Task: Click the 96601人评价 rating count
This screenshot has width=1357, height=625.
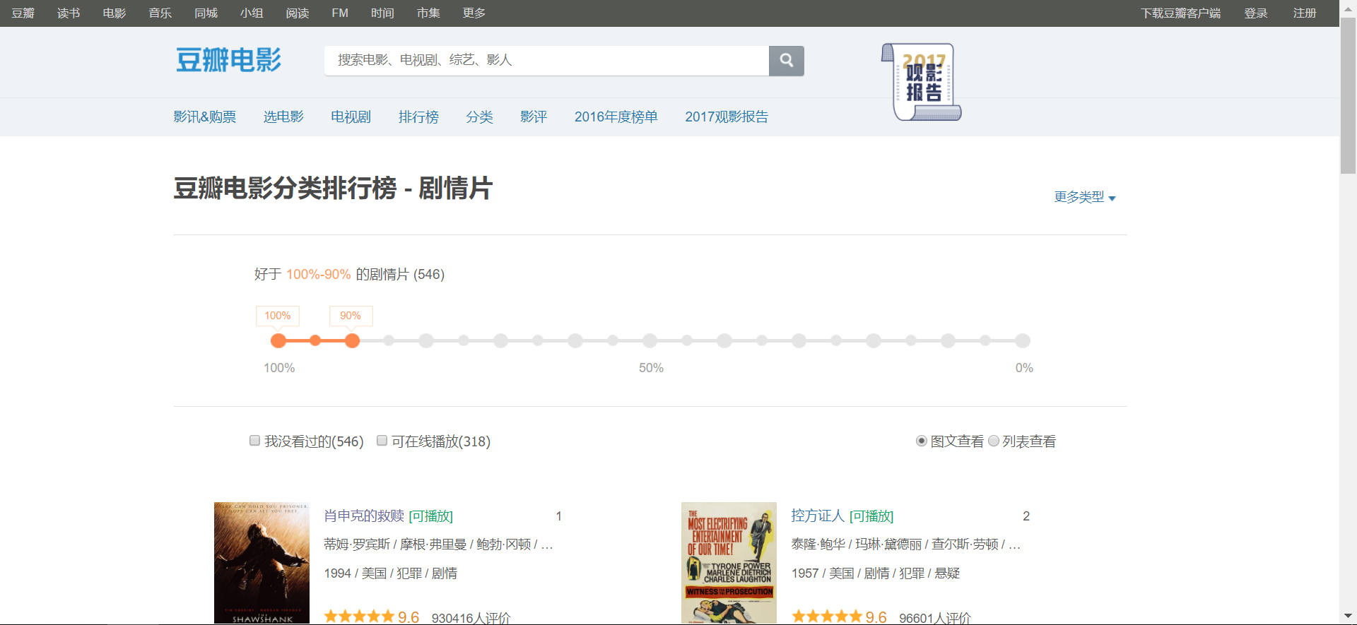Action: pyautogui.click(x=935, y=618)
